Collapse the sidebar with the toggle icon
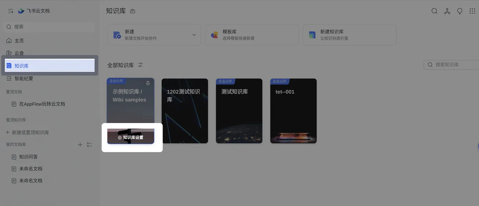The image size is (479, 206). pos(11,11)
